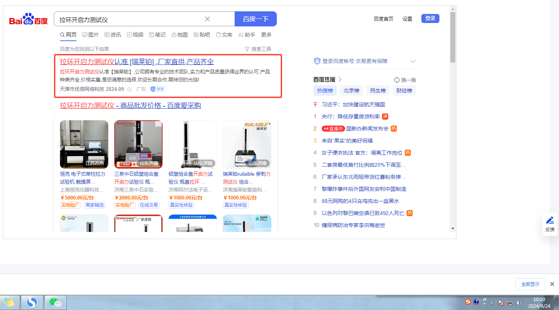Switch to the 视频 tab
This screenshot has width=559, height=310.
pyautogui.click(x=135, y=35)
